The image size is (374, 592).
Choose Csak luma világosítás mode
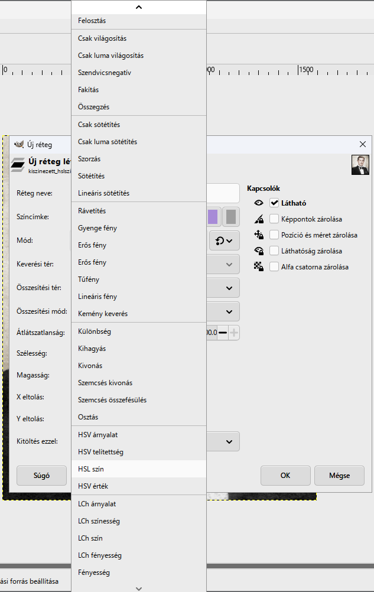click(139, 56)
